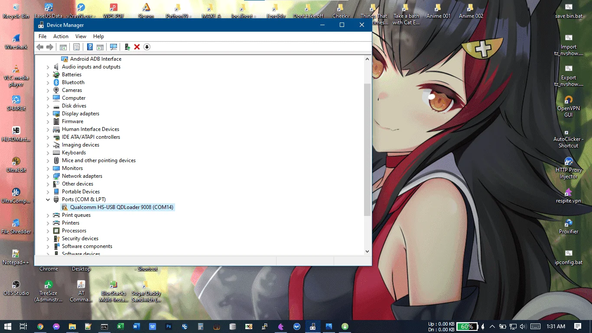Screen dimensions: 592x333
Task: Expand the Display adapters category
Action: 48,114
